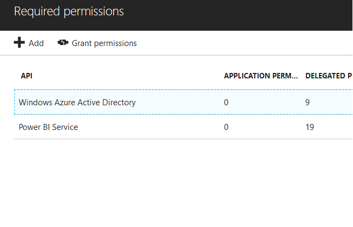The width and height of the screenshot is (353, 227).
Task: Click the Required permissions blade title
Action: pos(69,11)
